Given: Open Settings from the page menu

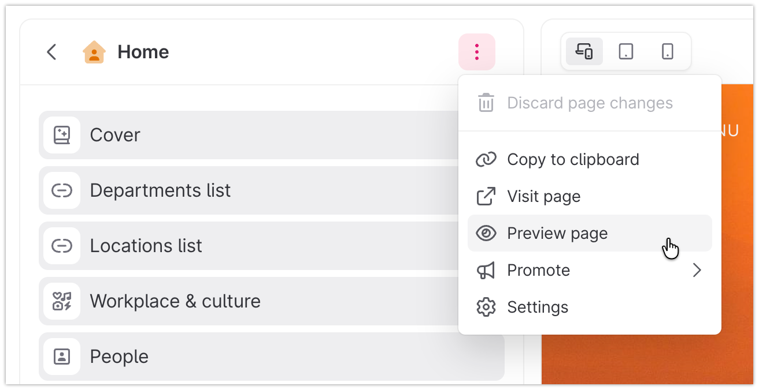Looking at the screenshot, I should tap(590, 307).
